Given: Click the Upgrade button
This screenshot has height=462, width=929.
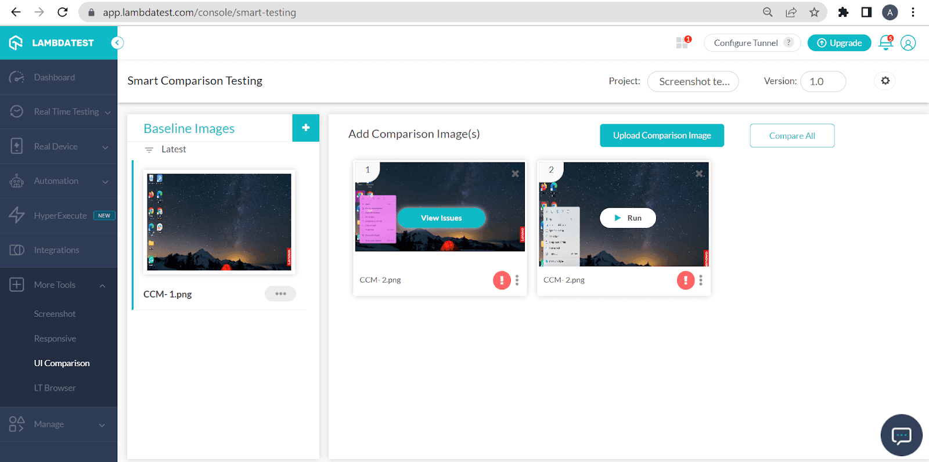Looking at the screenshot, I should [x=839, y=43].
